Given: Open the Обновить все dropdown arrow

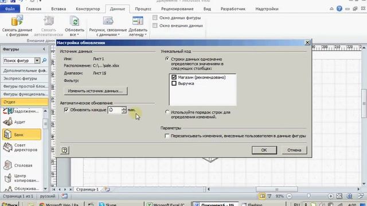Looking at the screenshot, I should (78, 34).
